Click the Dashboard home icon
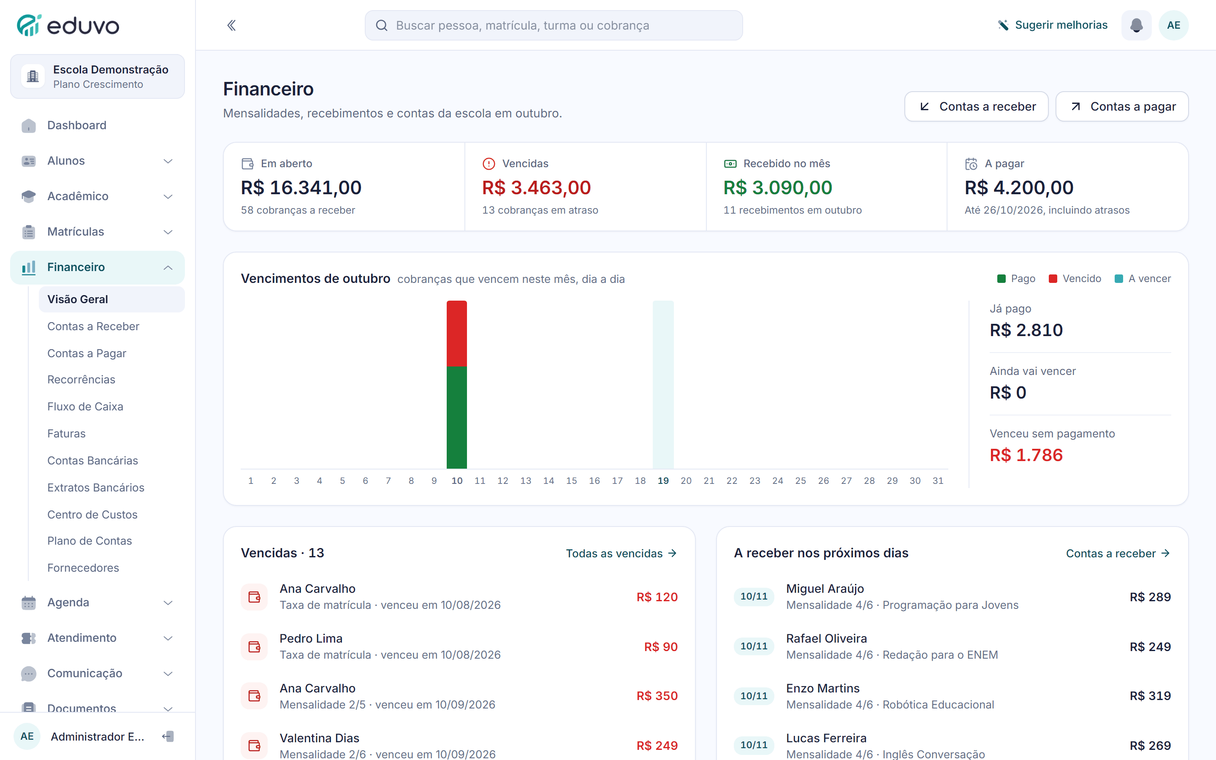The width and height of the screenshot is (1216, 760). click(29, 125)
